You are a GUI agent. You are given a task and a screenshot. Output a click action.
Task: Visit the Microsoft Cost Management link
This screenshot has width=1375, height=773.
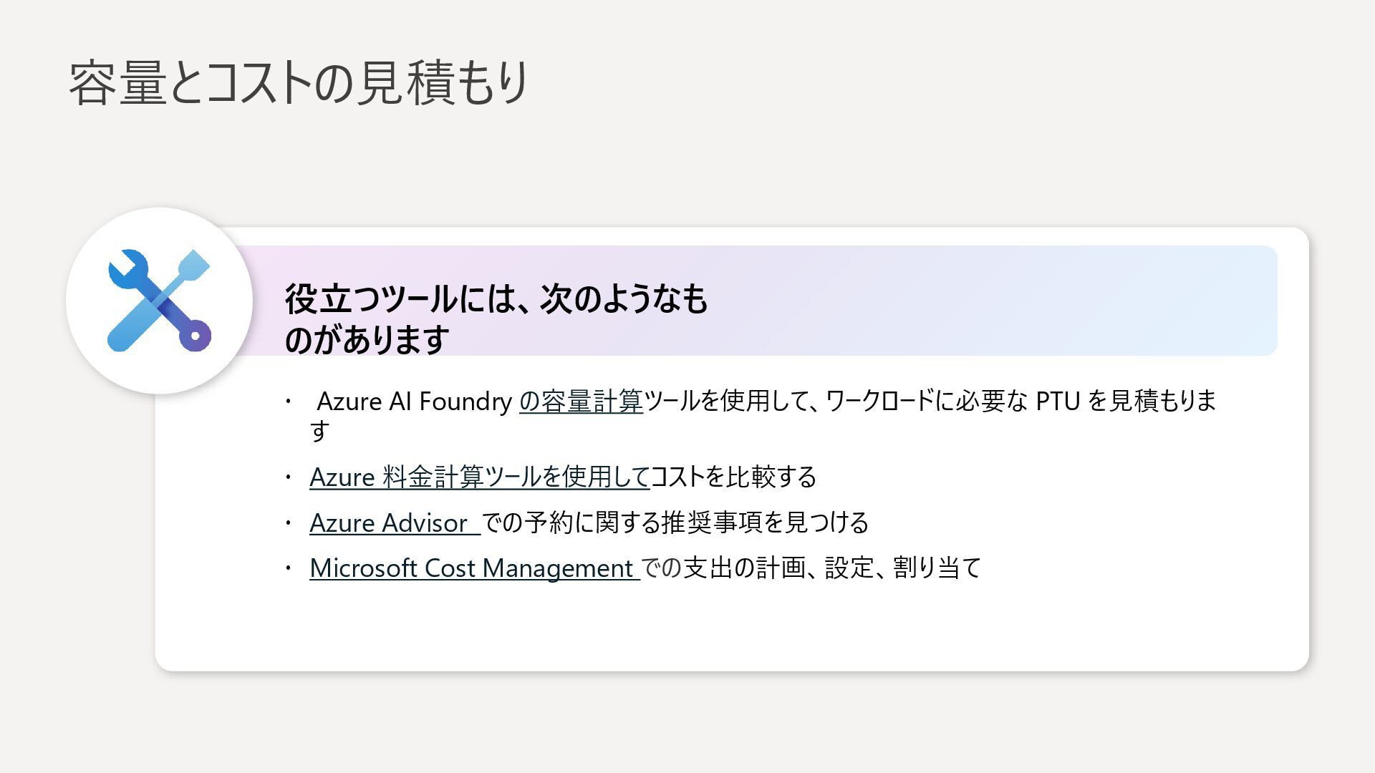(473, 568)
